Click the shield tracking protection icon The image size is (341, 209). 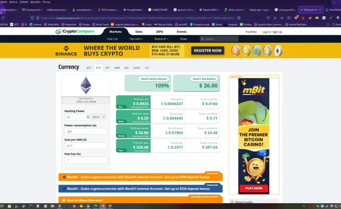(x=32, y=18)
